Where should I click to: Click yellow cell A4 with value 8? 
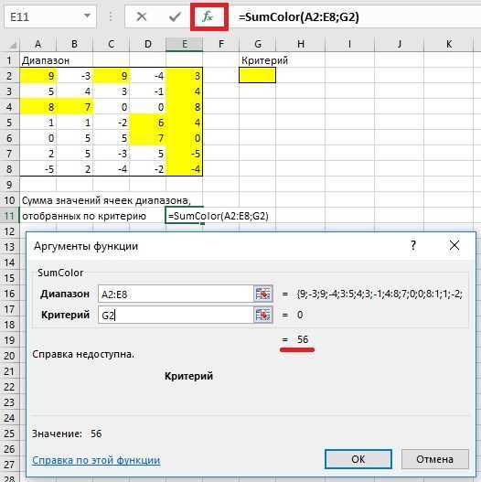(38, 107)
